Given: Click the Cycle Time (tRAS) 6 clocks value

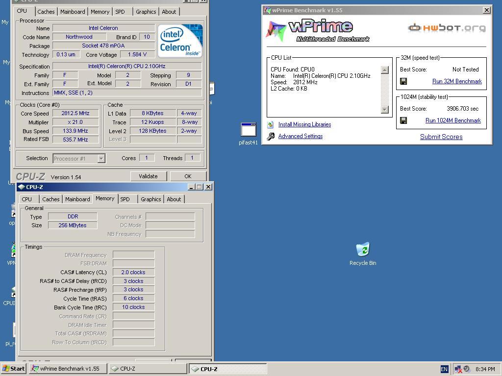Looking at the screenshot, I should pos(133,298).
